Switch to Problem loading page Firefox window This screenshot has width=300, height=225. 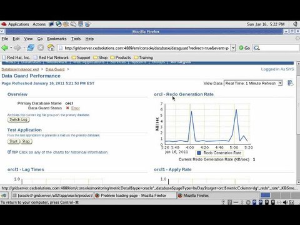[x=135, y=196]
